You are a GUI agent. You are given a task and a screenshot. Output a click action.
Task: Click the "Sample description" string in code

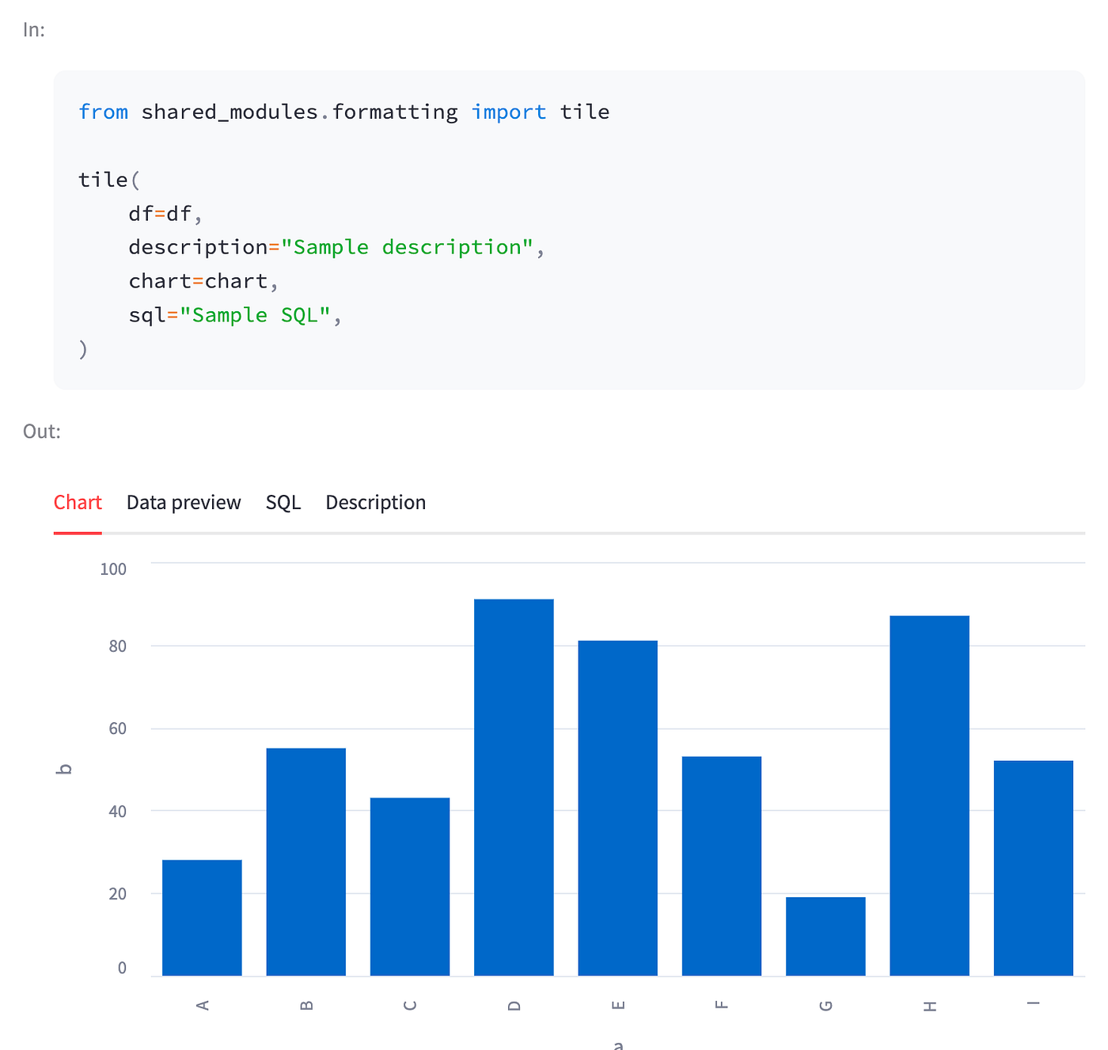click(x=407, y=247)
